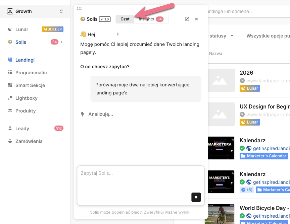Open Programmatic section
The width and height of the screenshot is (290, 224).
click(31, 73)
